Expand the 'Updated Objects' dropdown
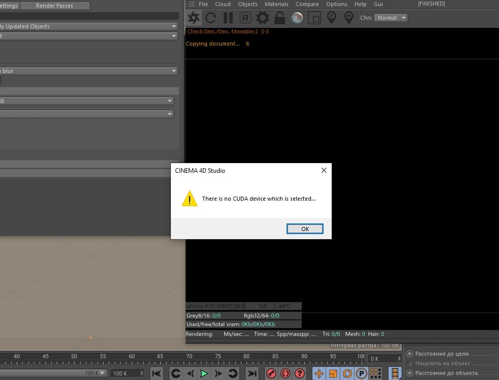 tap(88, 26)
